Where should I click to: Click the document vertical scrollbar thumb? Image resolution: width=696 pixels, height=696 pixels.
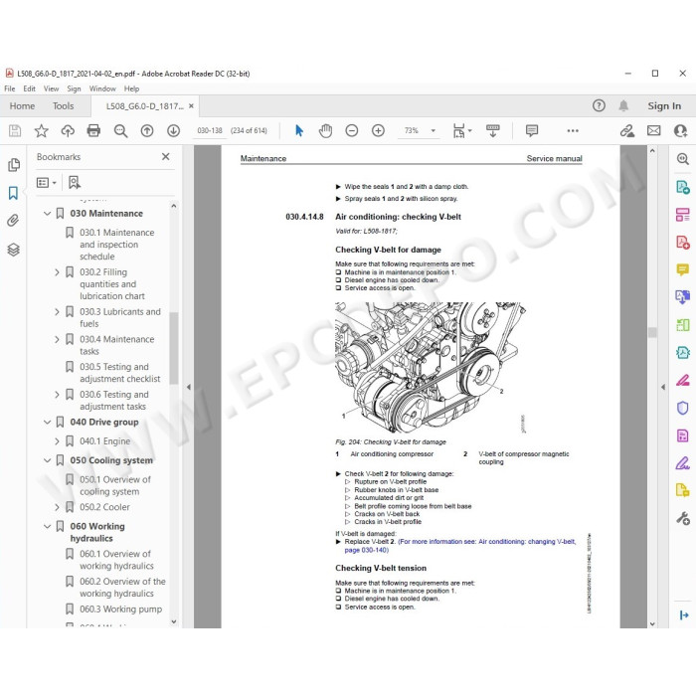pos(652,332)
